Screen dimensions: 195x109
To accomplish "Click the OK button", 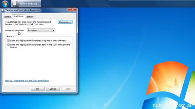I will (37, 89).
